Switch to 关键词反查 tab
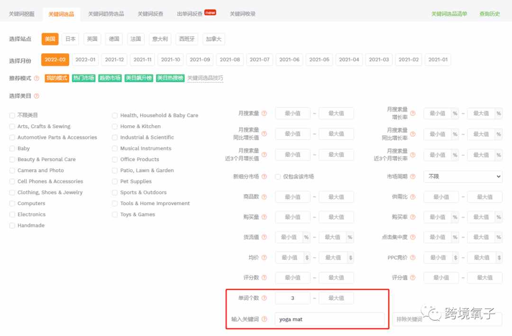Image resolution: width=512 pixels, height=336 pixels. (x=150, y=14)
